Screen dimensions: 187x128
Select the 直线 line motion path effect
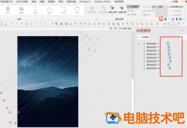35,10
